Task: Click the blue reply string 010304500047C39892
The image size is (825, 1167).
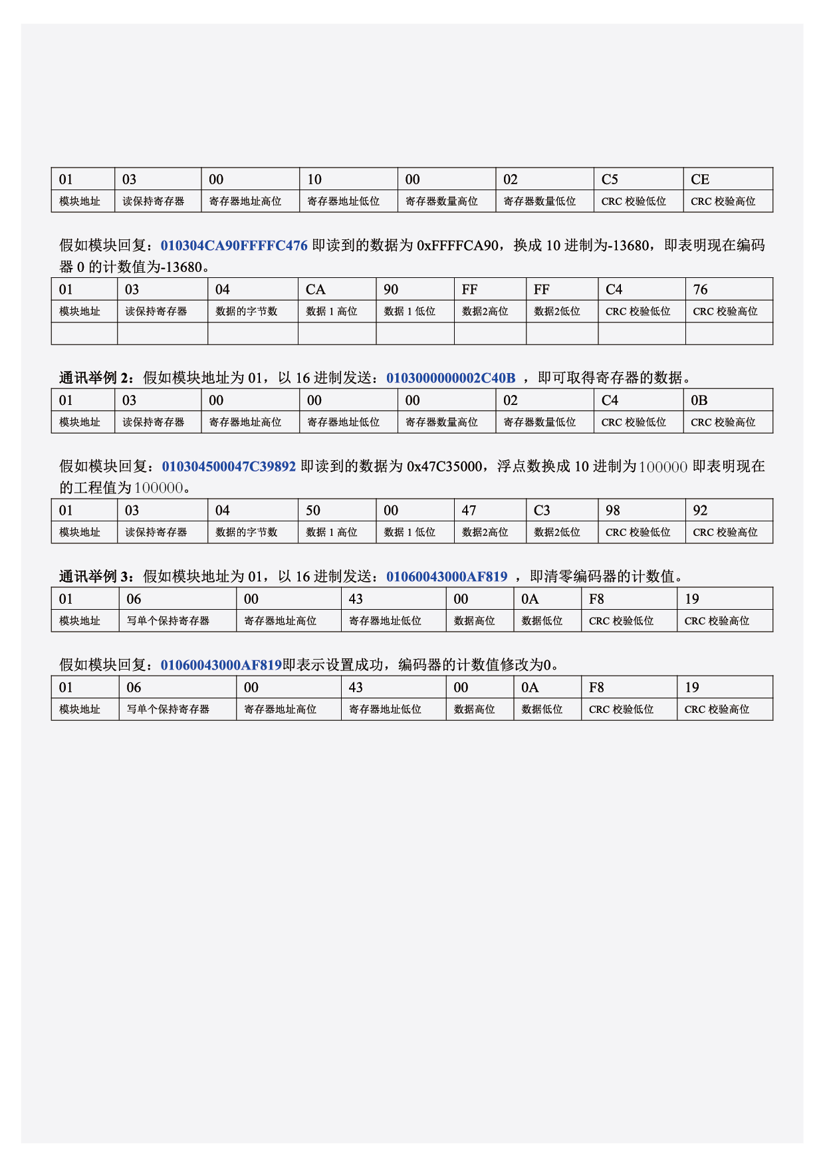Action: pyautogui.click(x=229, y=466)
